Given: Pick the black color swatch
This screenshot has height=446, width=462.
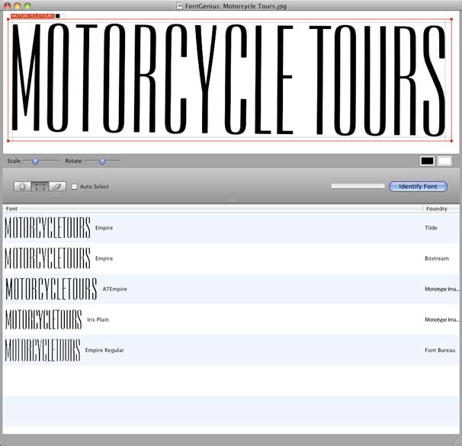Looking at the screenshot, I should click(x=427, y=161).
